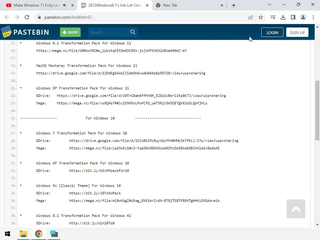Mute the YouTube tab audio

pyautogui.click(x=64, y=5)
